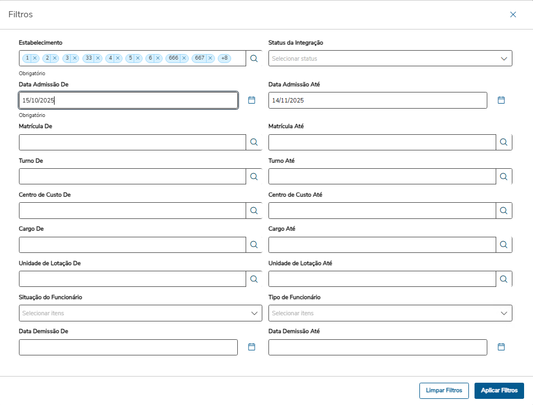Close the Filtros dialog
The image size is (533, 405).
tap(513, 14)
